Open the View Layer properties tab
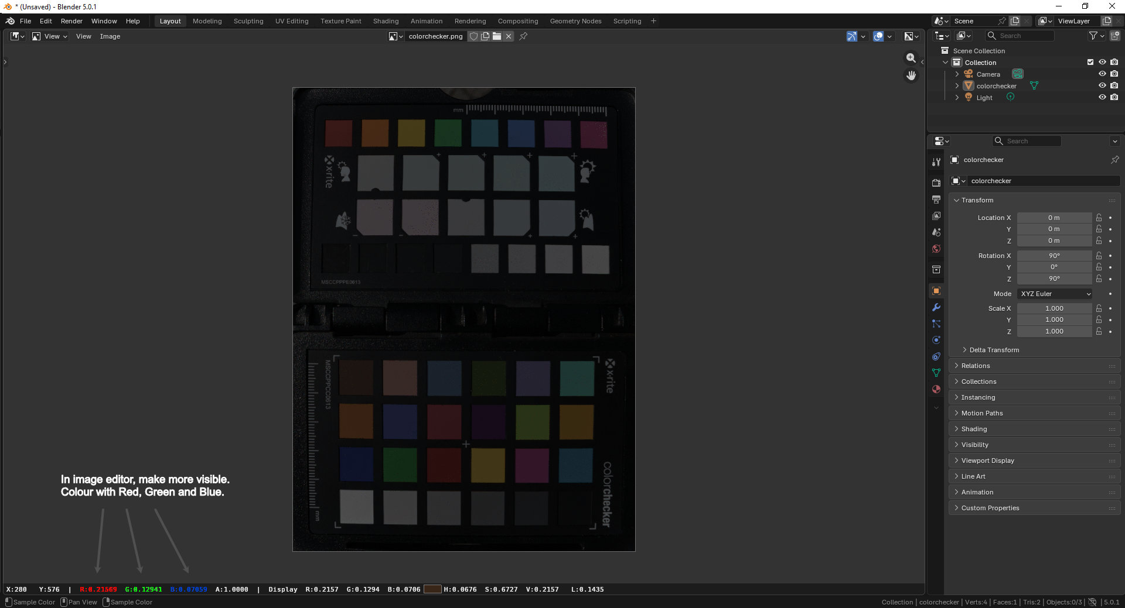Viewport: 1125px width, 608px height. 936,216
